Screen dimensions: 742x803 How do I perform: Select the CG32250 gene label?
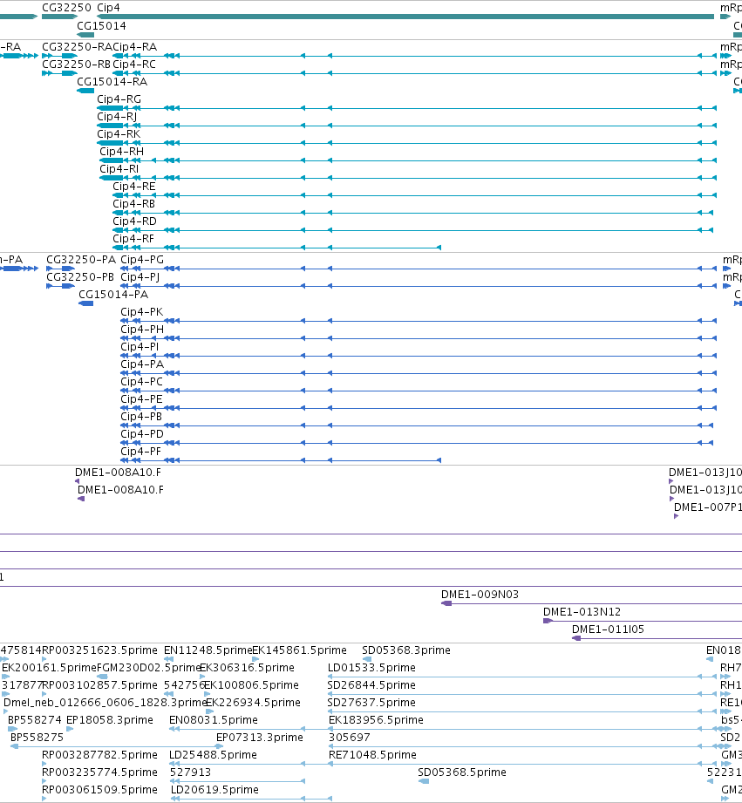[x=66, y=8]
